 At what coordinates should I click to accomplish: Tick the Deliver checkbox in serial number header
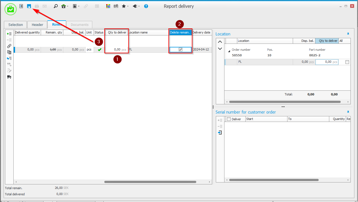coord(229,119)
